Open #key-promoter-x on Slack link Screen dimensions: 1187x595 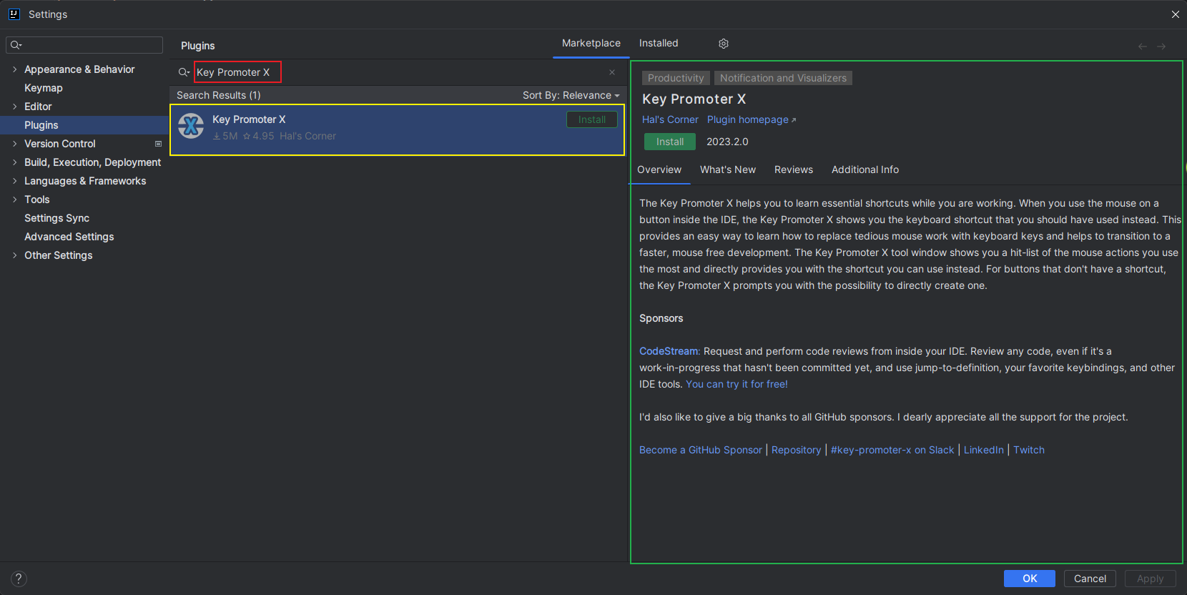point(892,450)
